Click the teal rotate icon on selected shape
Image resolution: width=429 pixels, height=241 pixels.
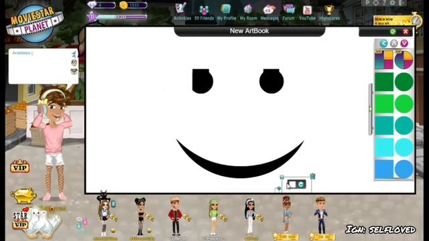[x=301, y=185]
